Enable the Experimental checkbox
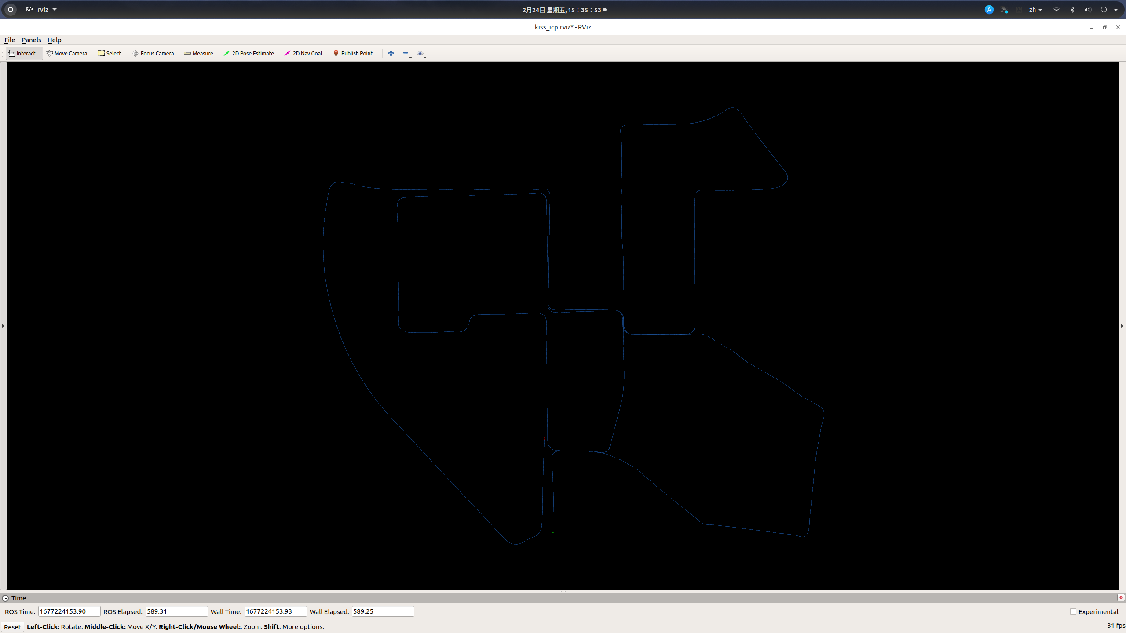Viewport: 1126px width, 633px height. pyautogui.click(x=1073, y=611)
